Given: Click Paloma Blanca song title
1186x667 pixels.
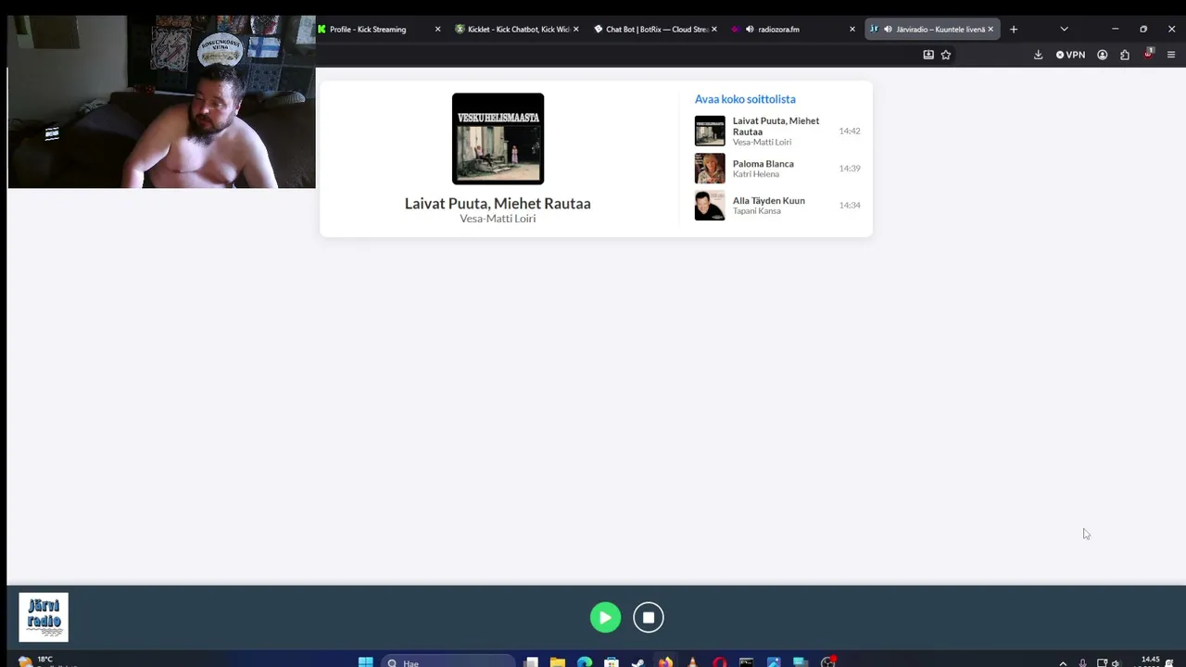Looking at the screenshot, I should 763,164.
